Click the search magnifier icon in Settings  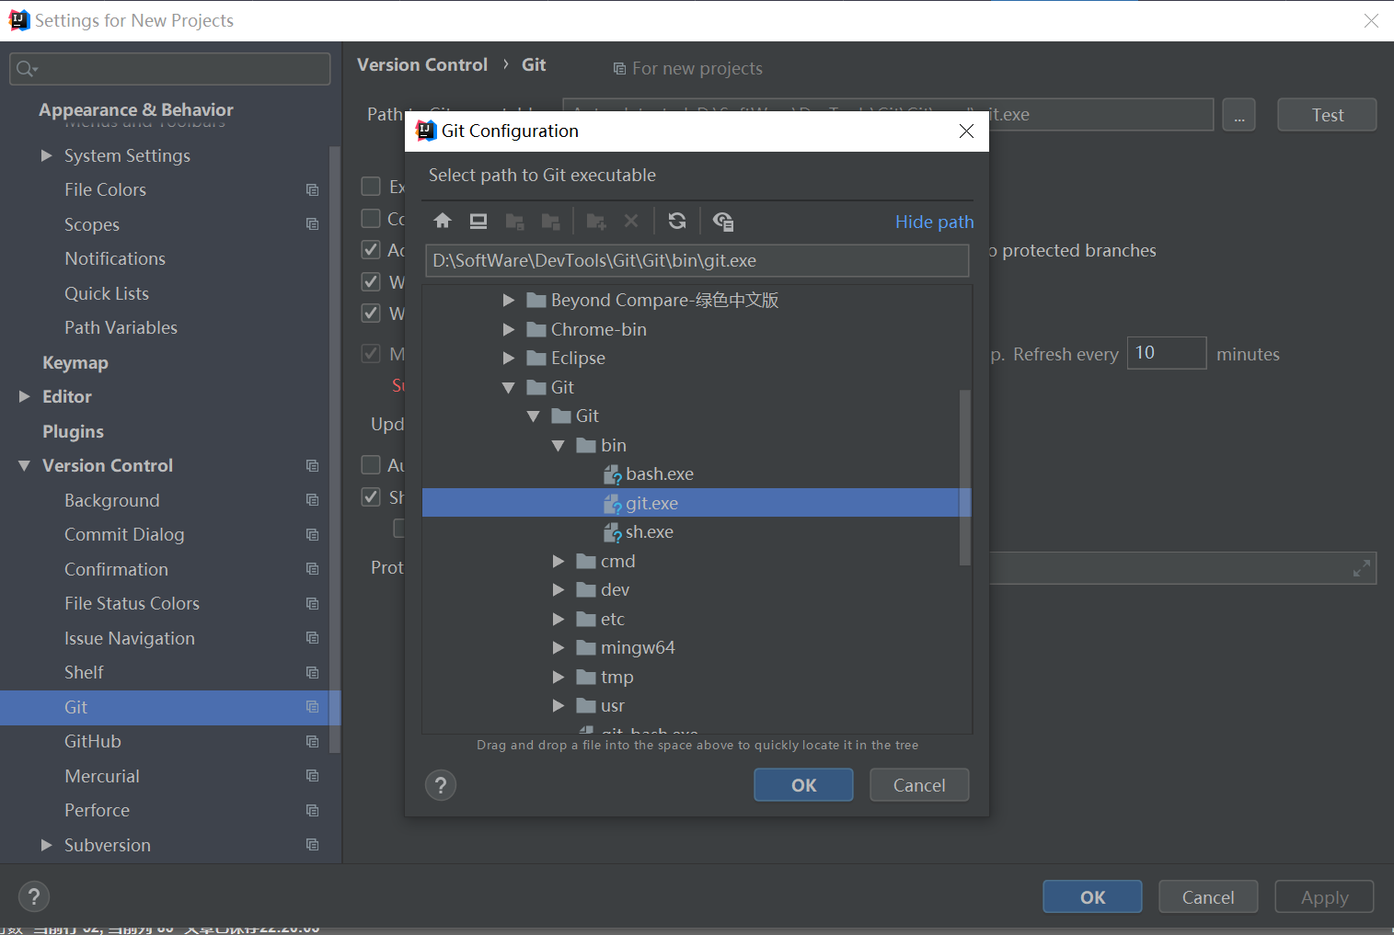(26, 69)
